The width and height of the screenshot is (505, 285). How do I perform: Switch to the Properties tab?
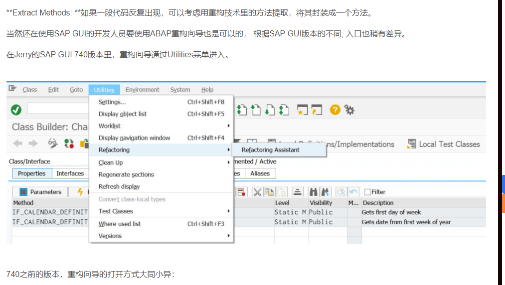click(x=32, y=173)
